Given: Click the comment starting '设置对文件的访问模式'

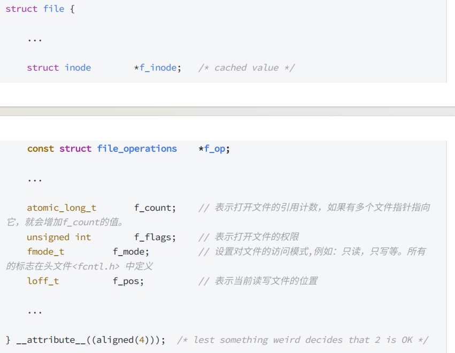Looking at the screenshot, I should pyautogui.click(x=312, y=251).
